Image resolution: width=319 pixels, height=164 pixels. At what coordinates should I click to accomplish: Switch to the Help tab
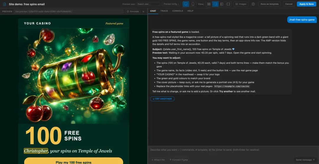(190, 11)
